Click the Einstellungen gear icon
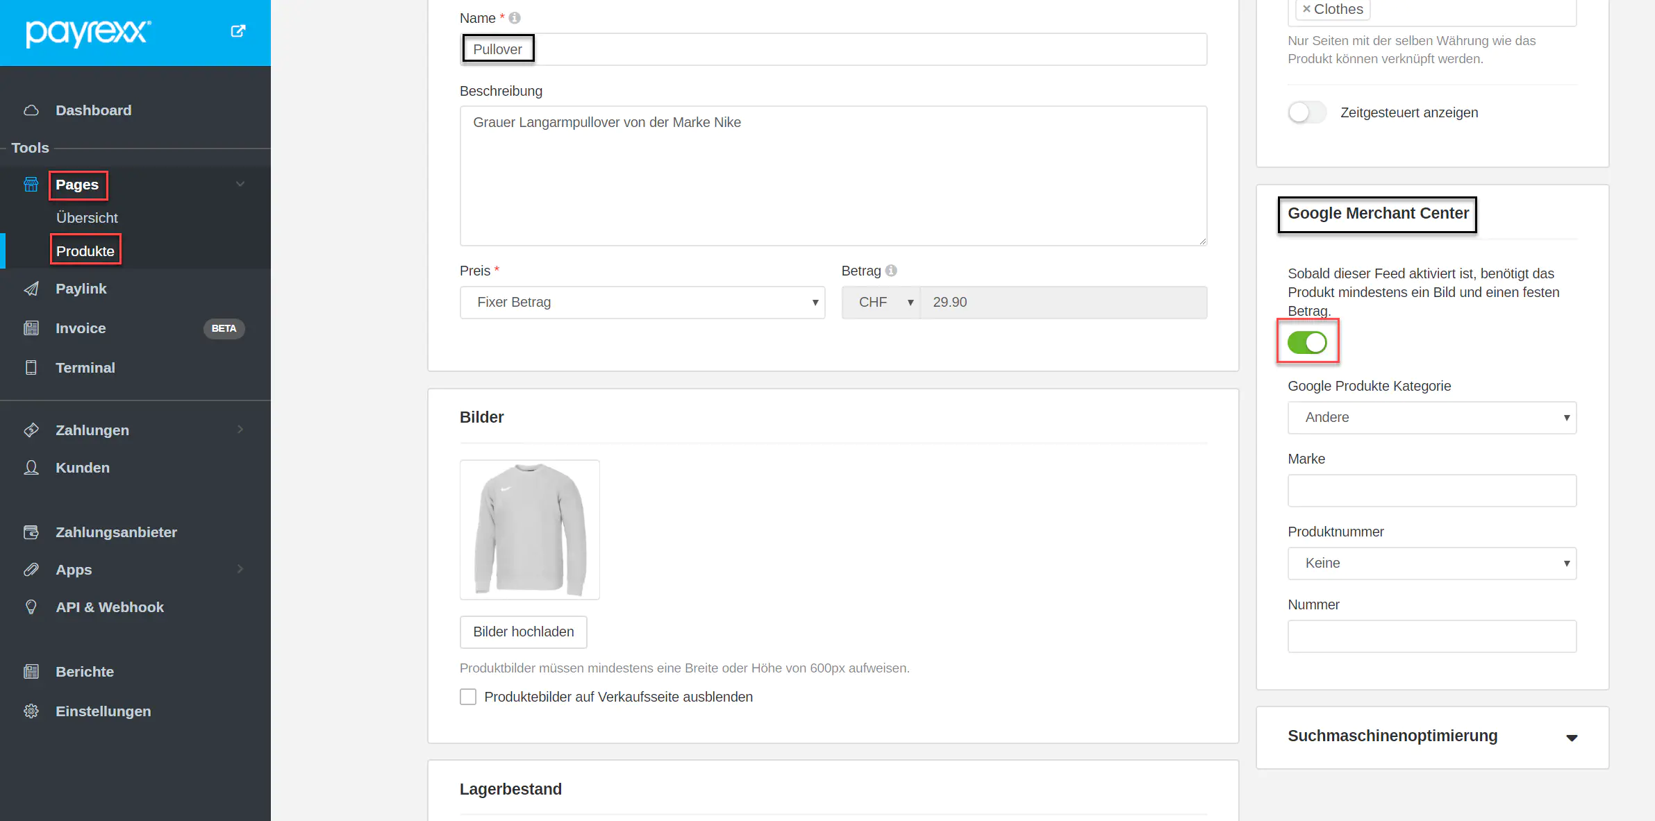This screenshot has height=821, width=1655. 31,711
